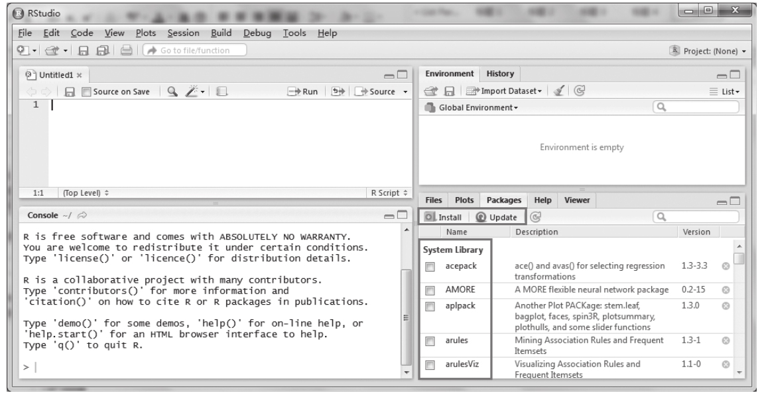
Task: Open the Tools menu
Action: pyautogui.click(x=294, y=33)
